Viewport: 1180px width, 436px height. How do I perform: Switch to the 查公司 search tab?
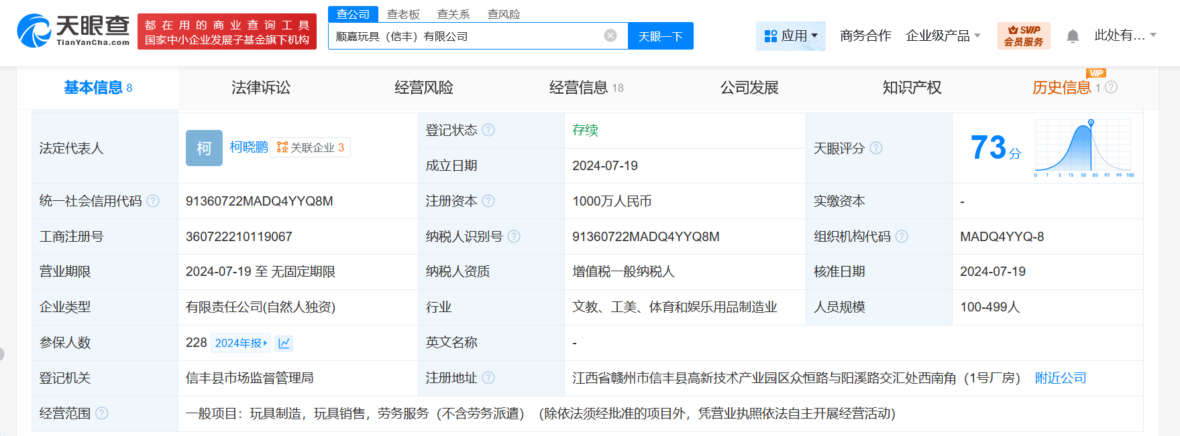pyautogui.click(x=353, y=14)
